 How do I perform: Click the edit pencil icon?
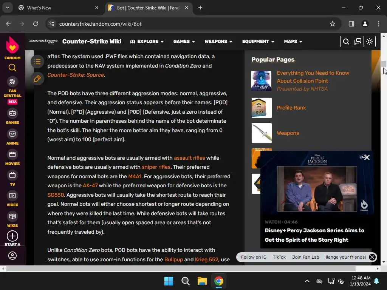(x=37, y=79)
